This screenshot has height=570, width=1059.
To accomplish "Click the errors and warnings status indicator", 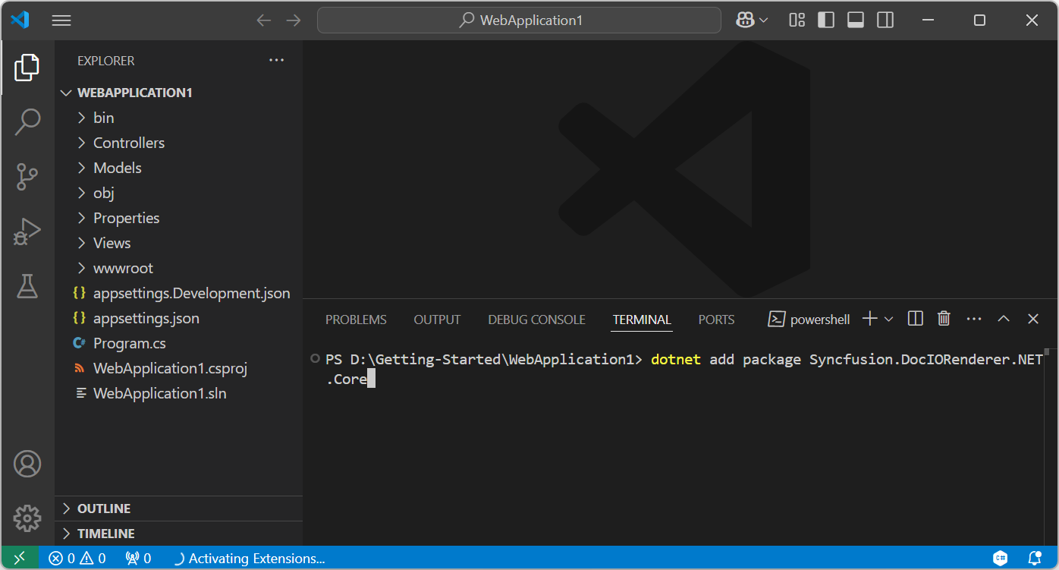I will coord(77,559).
